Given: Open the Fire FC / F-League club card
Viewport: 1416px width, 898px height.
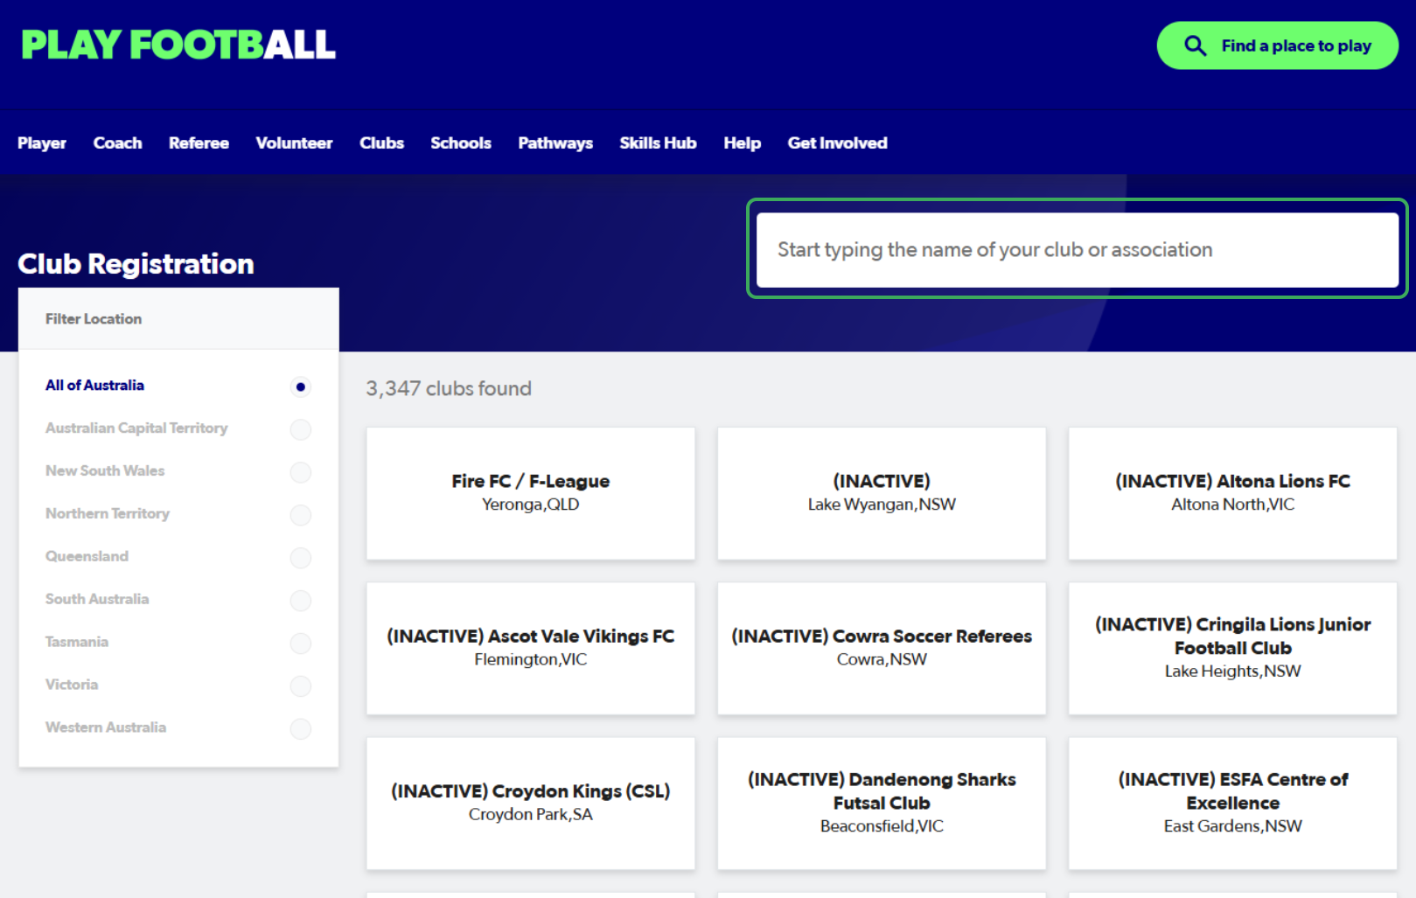Looking at the screenshot, I should click(531, 493).
